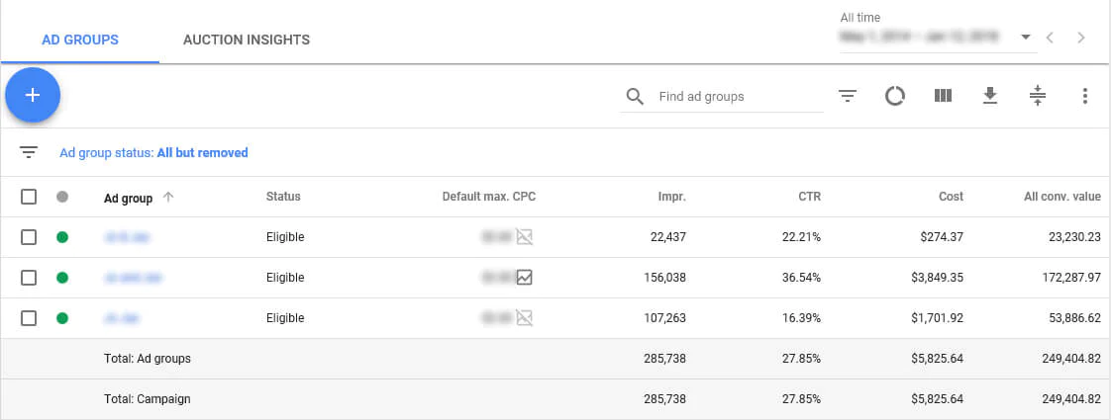Select the Ad Groups tab
Viewport: 1111px width, 420px height.
click(80, 41)
